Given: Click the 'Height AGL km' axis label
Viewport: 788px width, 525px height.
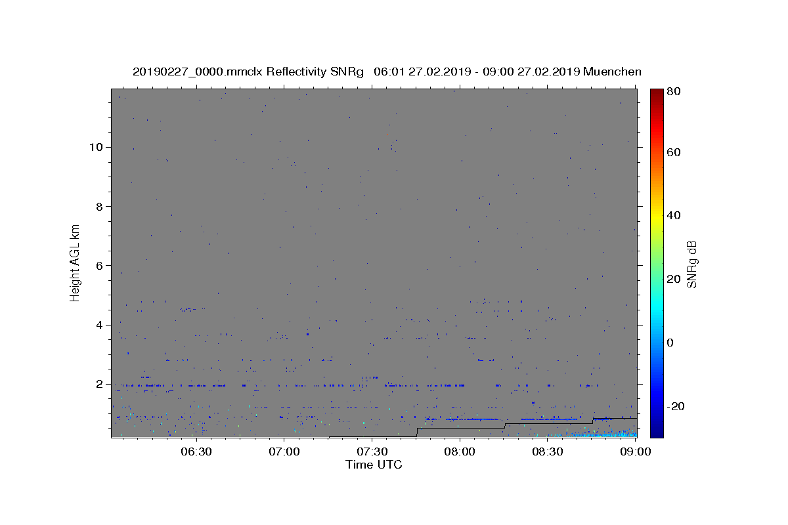Looking at the screenshot, I should coord(75,262).
